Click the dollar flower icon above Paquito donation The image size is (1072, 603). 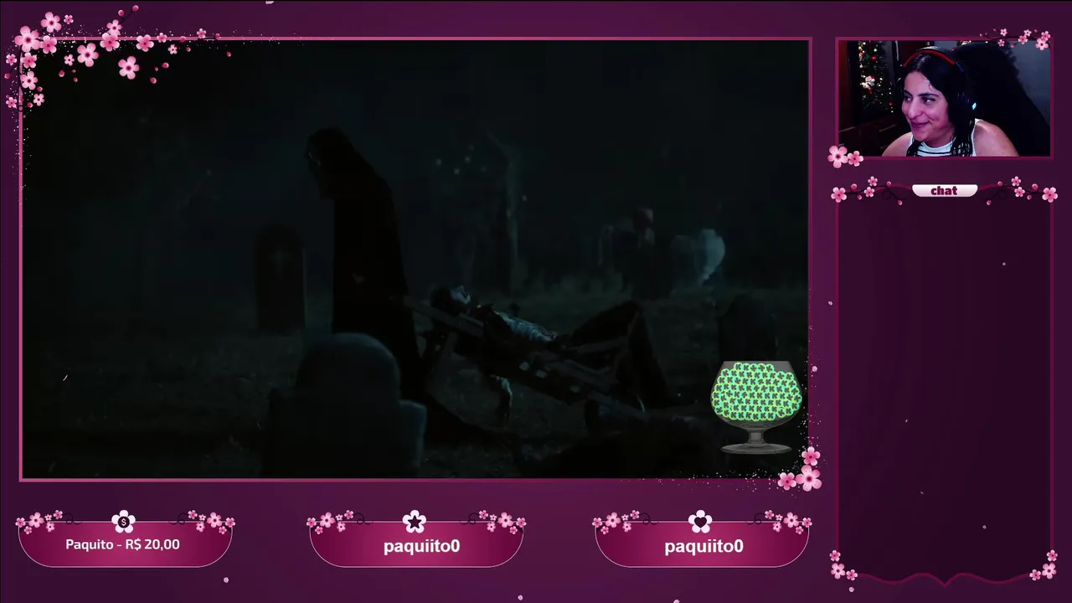tap(123, 521)
